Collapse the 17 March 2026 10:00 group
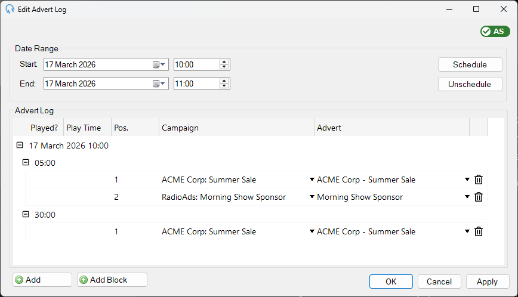This screenshot has width=518, height=297. coord(20,145)
